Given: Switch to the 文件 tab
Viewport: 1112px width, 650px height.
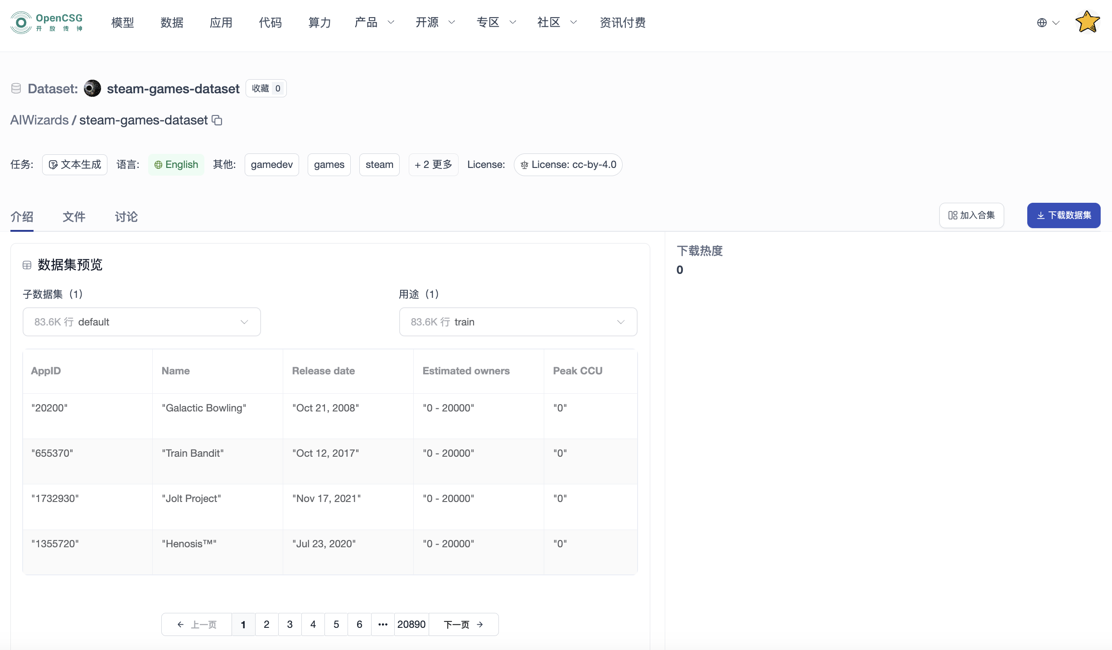Looking at the screenshot, I should point(74,217).
